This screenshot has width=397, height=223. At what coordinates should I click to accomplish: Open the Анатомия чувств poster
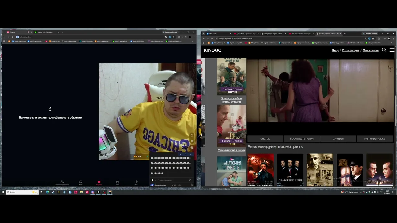tap(231, 171)
